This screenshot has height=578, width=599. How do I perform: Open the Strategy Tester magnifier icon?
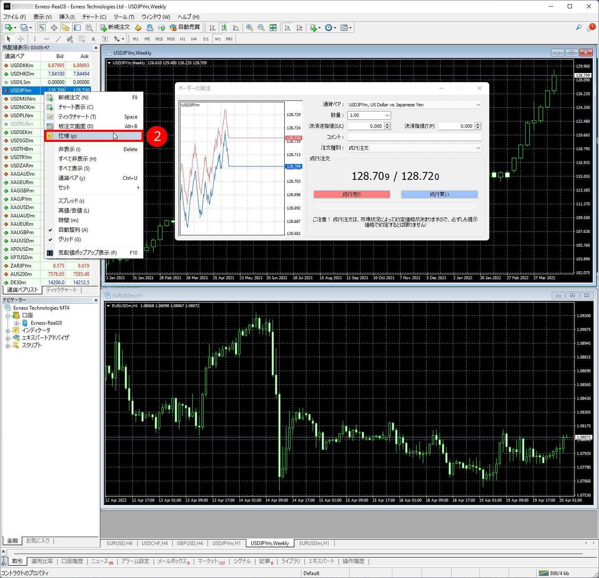(89, 28)
